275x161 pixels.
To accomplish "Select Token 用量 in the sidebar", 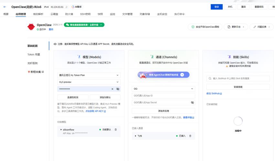I will 34,54.
